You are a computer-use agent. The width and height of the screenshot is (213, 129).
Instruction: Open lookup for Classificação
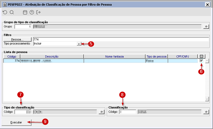click(206, 112)
